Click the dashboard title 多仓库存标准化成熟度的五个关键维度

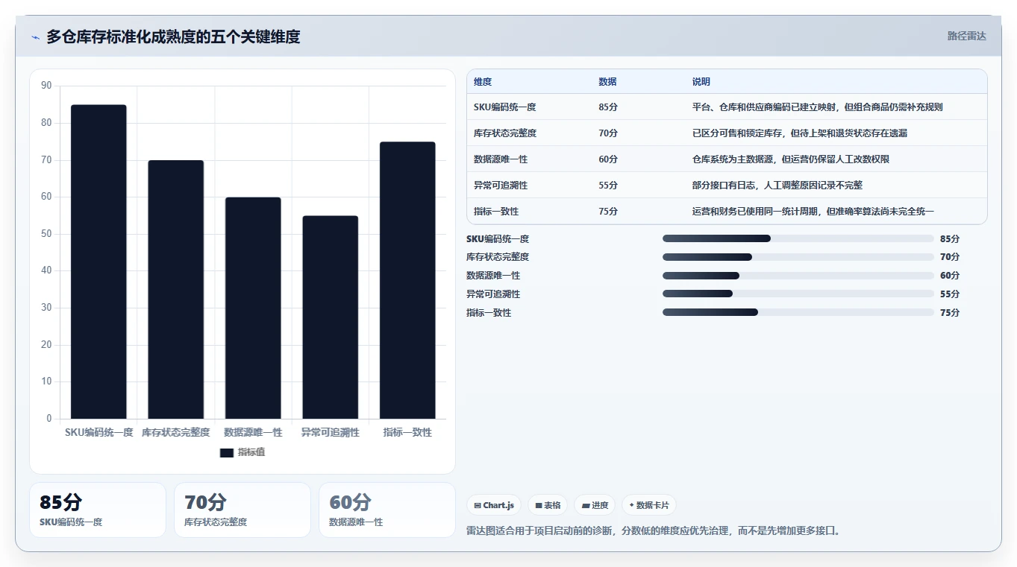tap(173, 37)
